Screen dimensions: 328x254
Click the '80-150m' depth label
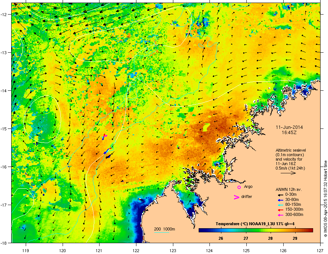coord(293,204)
